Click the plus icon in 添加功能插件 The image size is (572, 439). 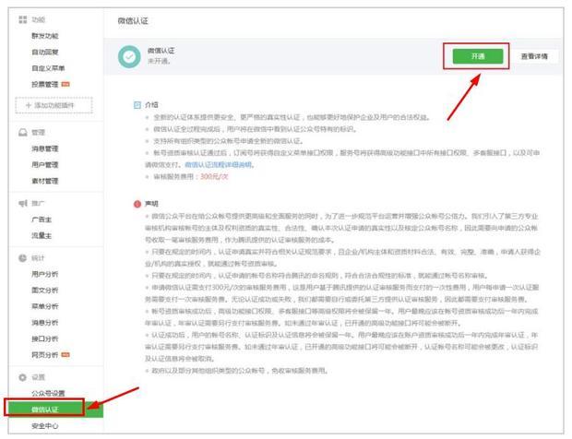pyautogui.click(x=29, y=105)
